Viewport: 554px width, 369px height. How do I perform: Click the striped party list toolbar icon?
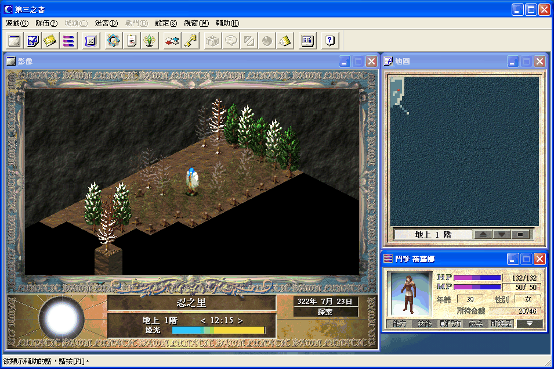click(x=68, y=41)
